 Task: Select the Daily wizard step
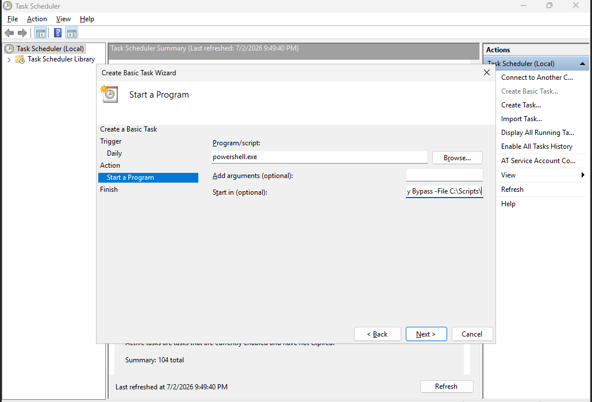(114, 153)
